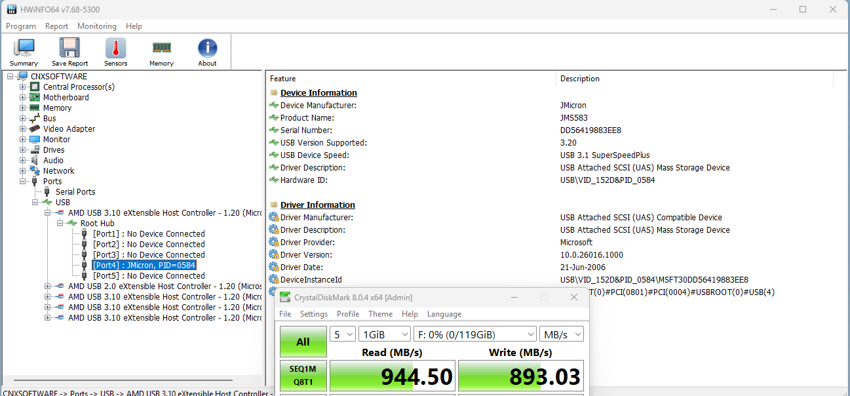Screen dimensions: 850x396
Task: Open CrystalDiskMark Language menu
Action: coord(444,314)
